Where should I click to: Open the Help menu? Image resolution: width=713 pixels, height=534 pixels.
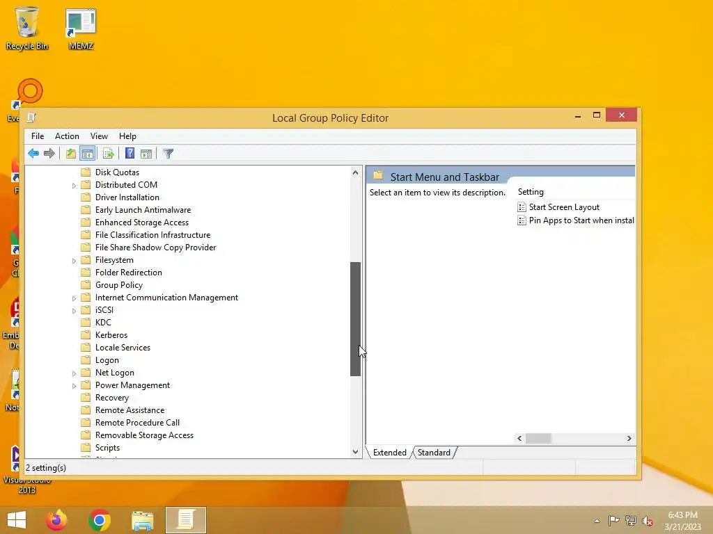point(127,136)
